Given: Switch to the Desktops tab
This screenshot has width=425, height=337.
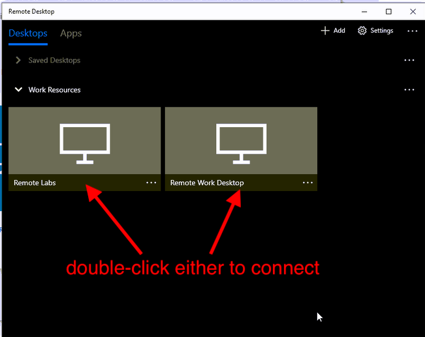Looking at the screenshot, I should pyautogui.click(x=28, y=33).
